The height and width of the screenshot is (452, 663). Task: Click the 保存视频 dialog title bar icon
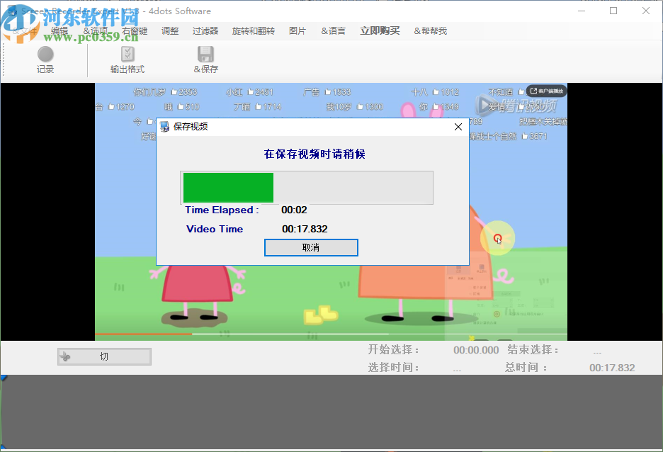164,127
